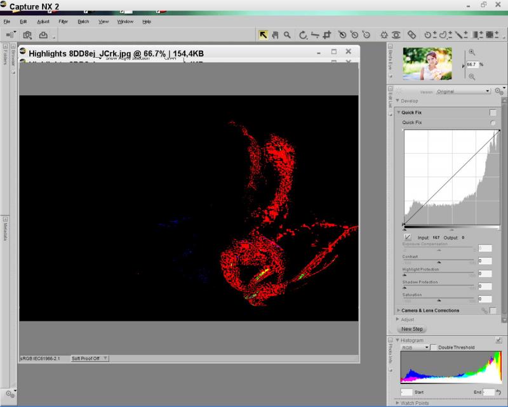Viewport: 508px width, 407px height.
Task: Expand the Adjust section
Action: [x=398, y=319]
